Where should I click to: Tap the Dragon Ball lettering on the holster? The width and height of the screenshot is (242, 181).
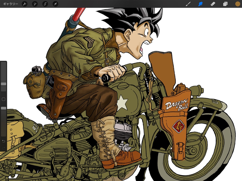[x=176, y=104]
